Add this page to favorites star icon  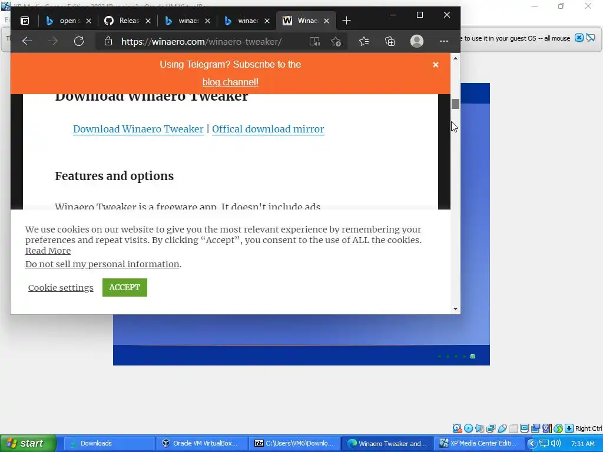pos(336,42)
